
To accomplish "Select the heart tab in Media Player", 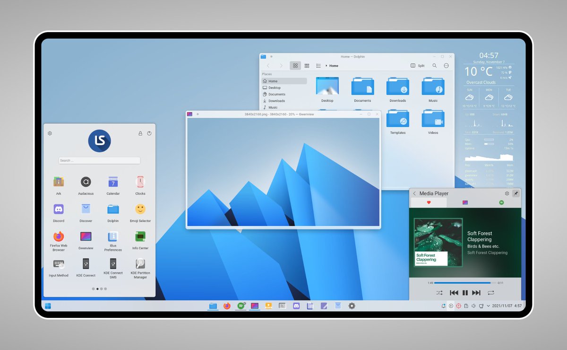I will click(x=429, y=202).
